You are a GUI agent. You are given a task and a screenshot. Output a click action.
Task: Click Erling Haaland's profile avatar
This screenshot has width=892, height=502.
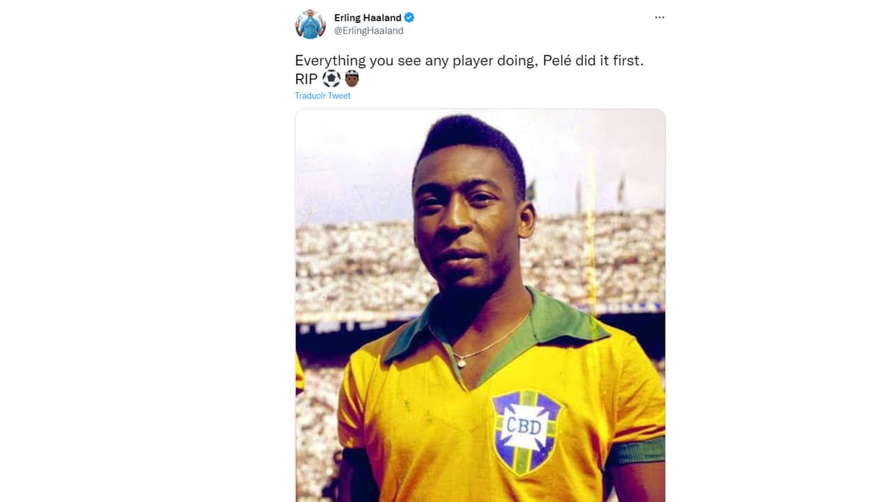(310, 24)
